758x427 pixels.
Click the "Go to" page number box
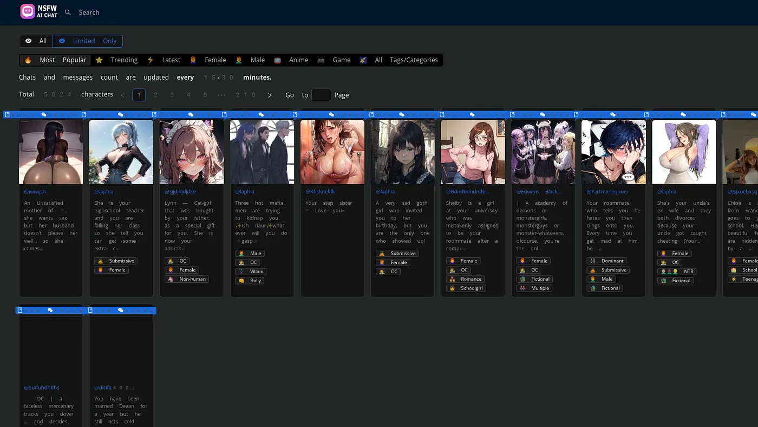(x=321, y=95)
